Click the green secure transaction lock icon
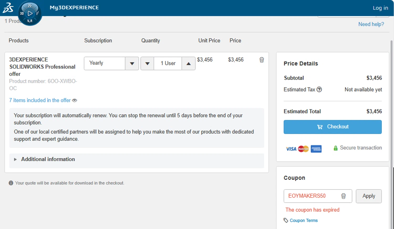 coord(335,148)
